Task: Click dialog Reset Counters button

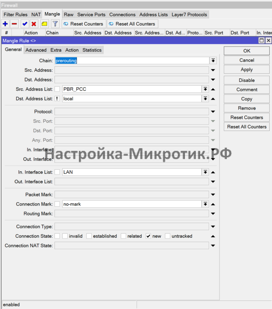Action: 246,117
